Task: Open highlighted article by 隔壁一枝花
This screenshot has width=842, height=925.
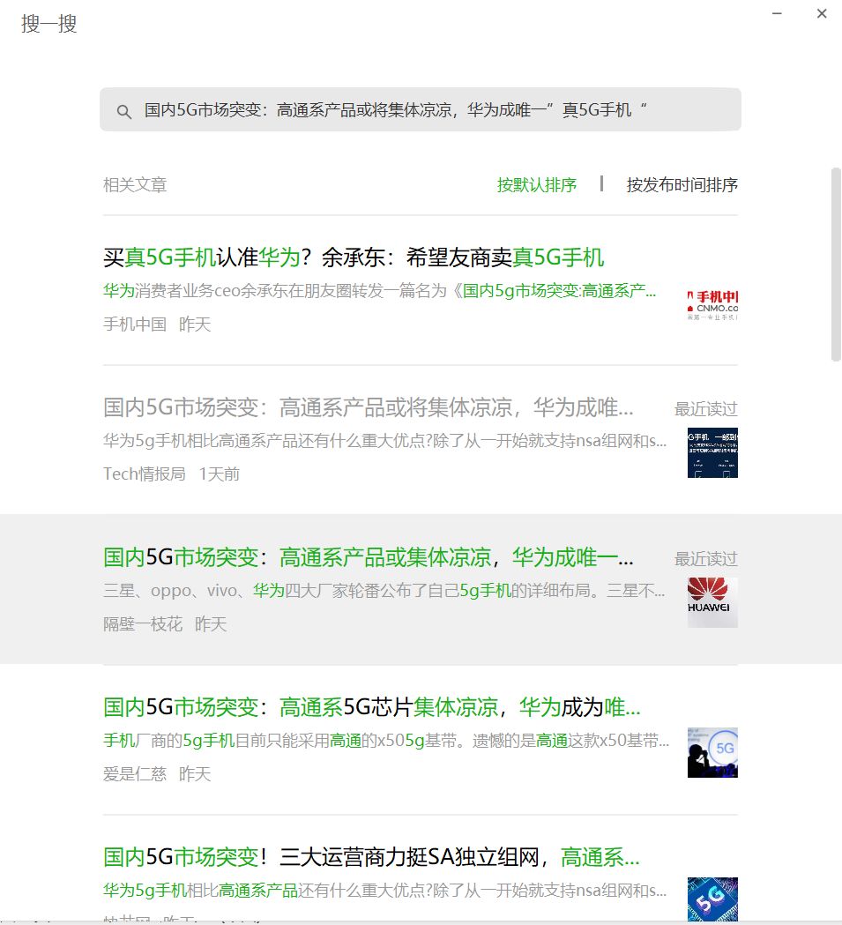Action: click(x=369, y=557)
